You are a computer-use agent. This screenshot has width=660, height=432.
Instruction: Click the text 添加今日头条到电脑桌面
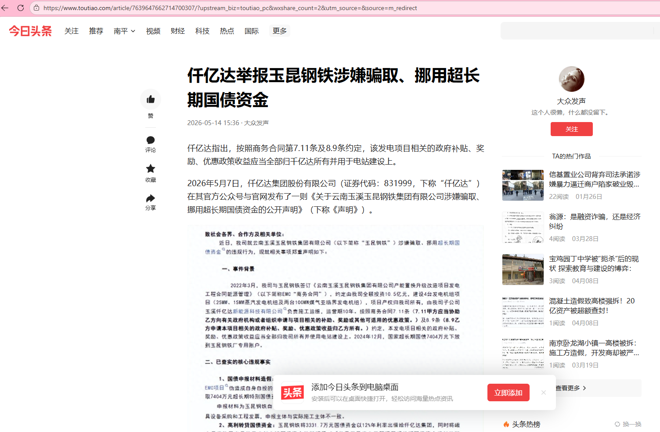pyautogui.click(x=355, y=387)
